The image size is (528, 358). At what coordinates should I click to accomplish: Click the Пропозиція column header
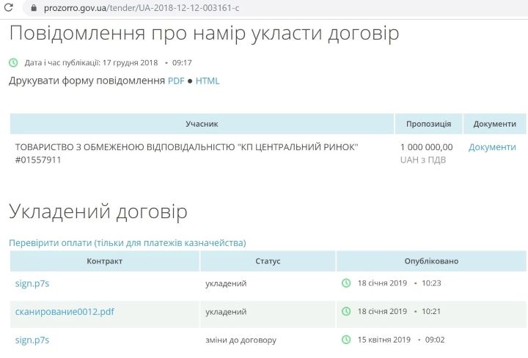pyautogui.click(x=428, y=124)
